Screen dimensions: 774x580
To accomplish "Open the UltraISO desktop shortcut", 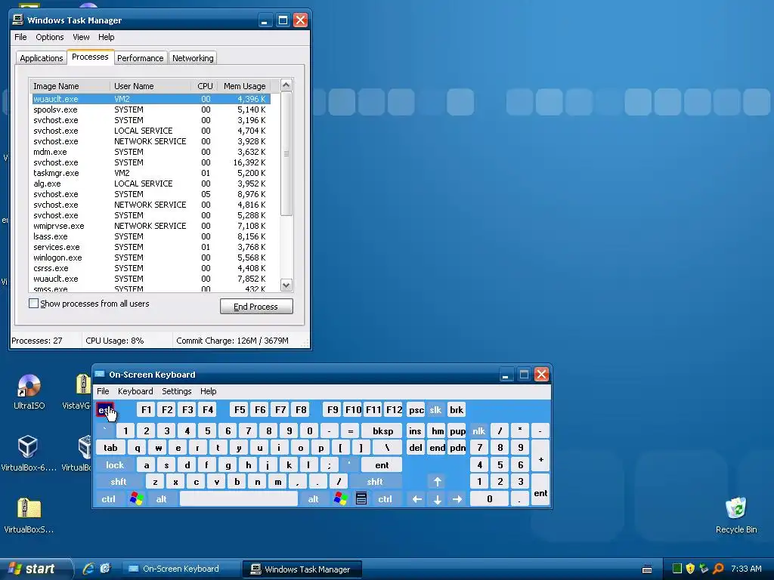I will pos(29,392).
